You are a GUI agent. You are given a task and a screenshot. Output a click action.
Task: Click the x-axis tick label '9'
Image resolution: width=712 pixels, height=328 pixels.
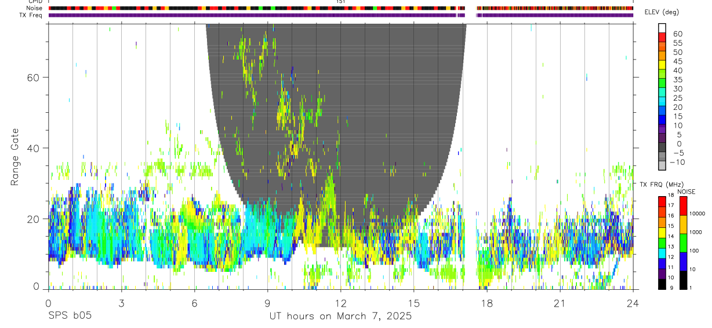pos(267,303)
